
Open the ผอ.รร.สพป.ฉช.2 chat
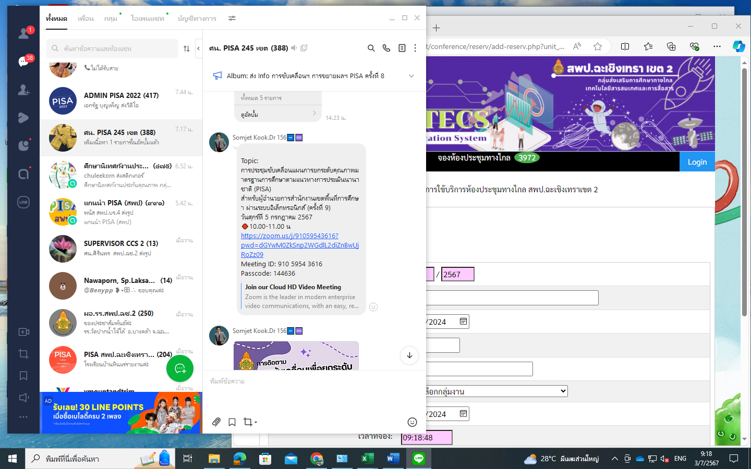[x=121, y=323]
